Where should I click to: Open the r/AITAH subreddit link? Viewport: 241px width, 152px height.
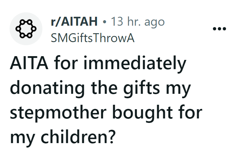[75, 23]
